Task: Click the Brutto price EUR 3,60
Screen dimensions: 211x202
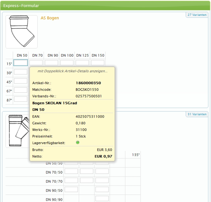Action: click(105, 150)
